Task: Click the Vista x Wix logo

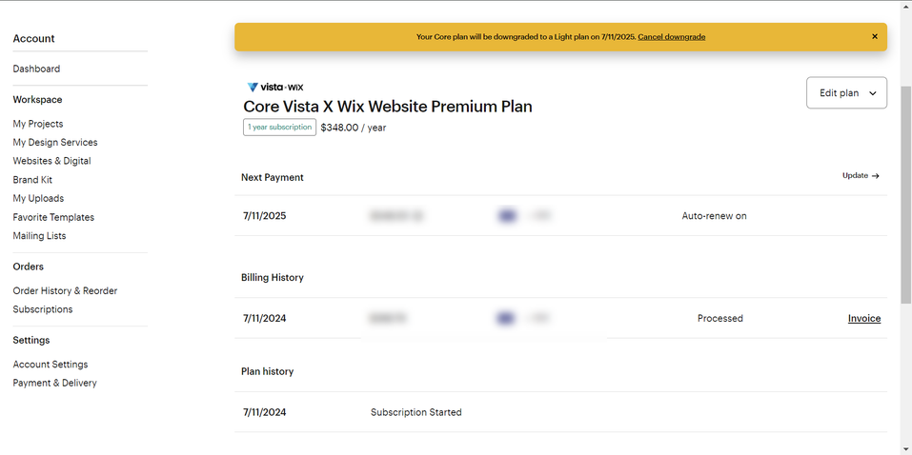Action: (x=275, y=88)
